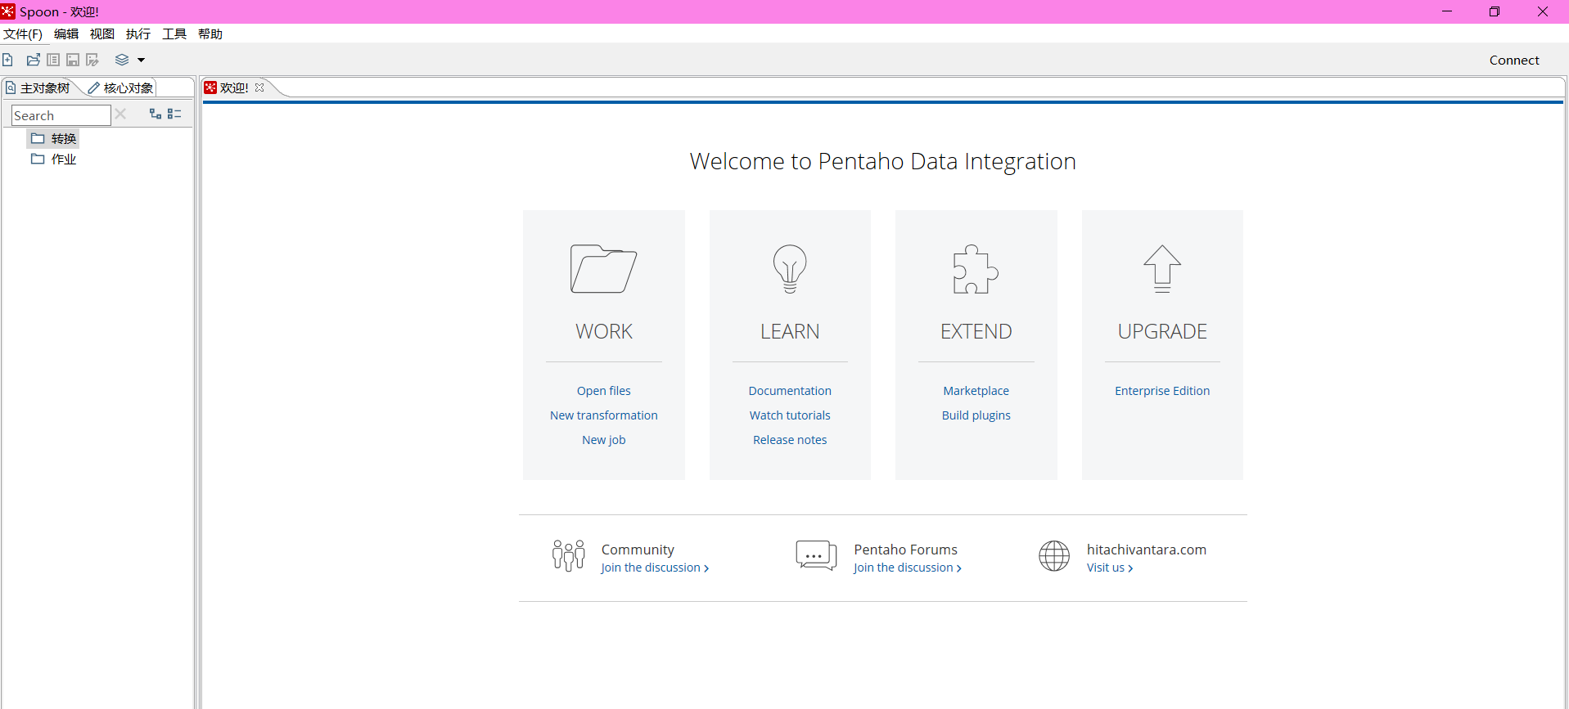Image resolution: width=1569 pixels, height=709 pixels.
Task: Click the New job link
Action: click(x=604, y=440)
